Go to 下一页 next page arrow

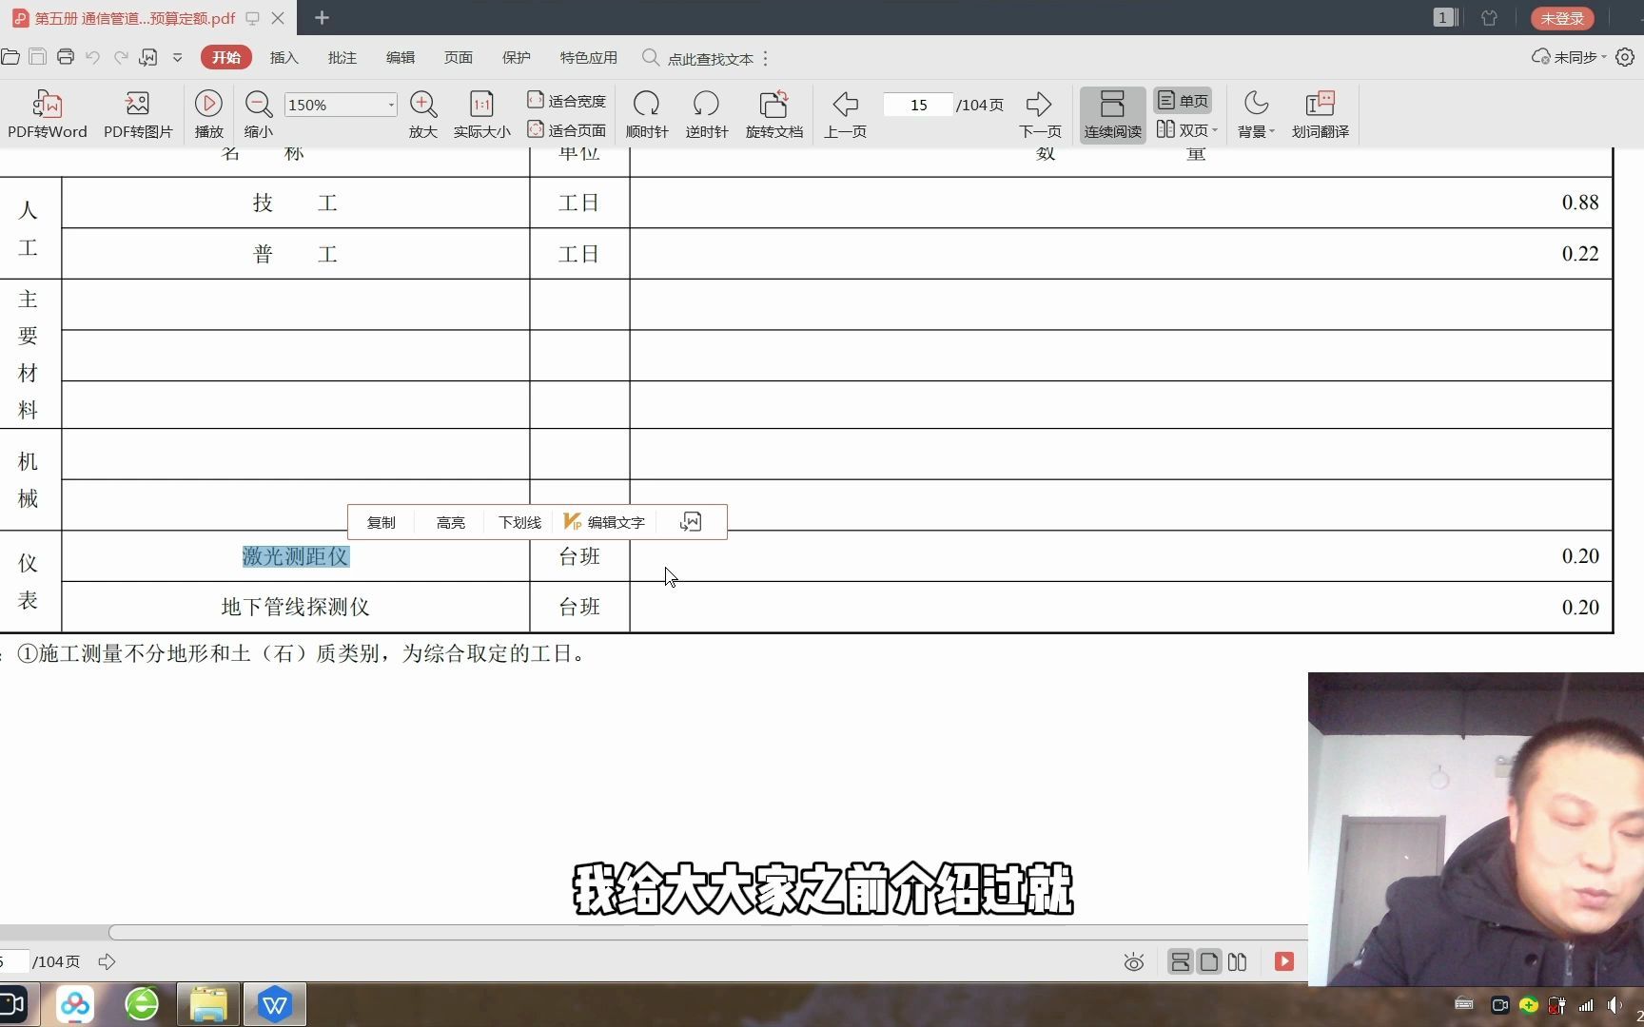tap(1040, 114)
